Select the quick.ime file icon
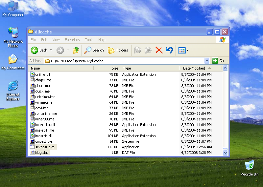Viewport: 263px width, 187px height. (x=32, y=91)
